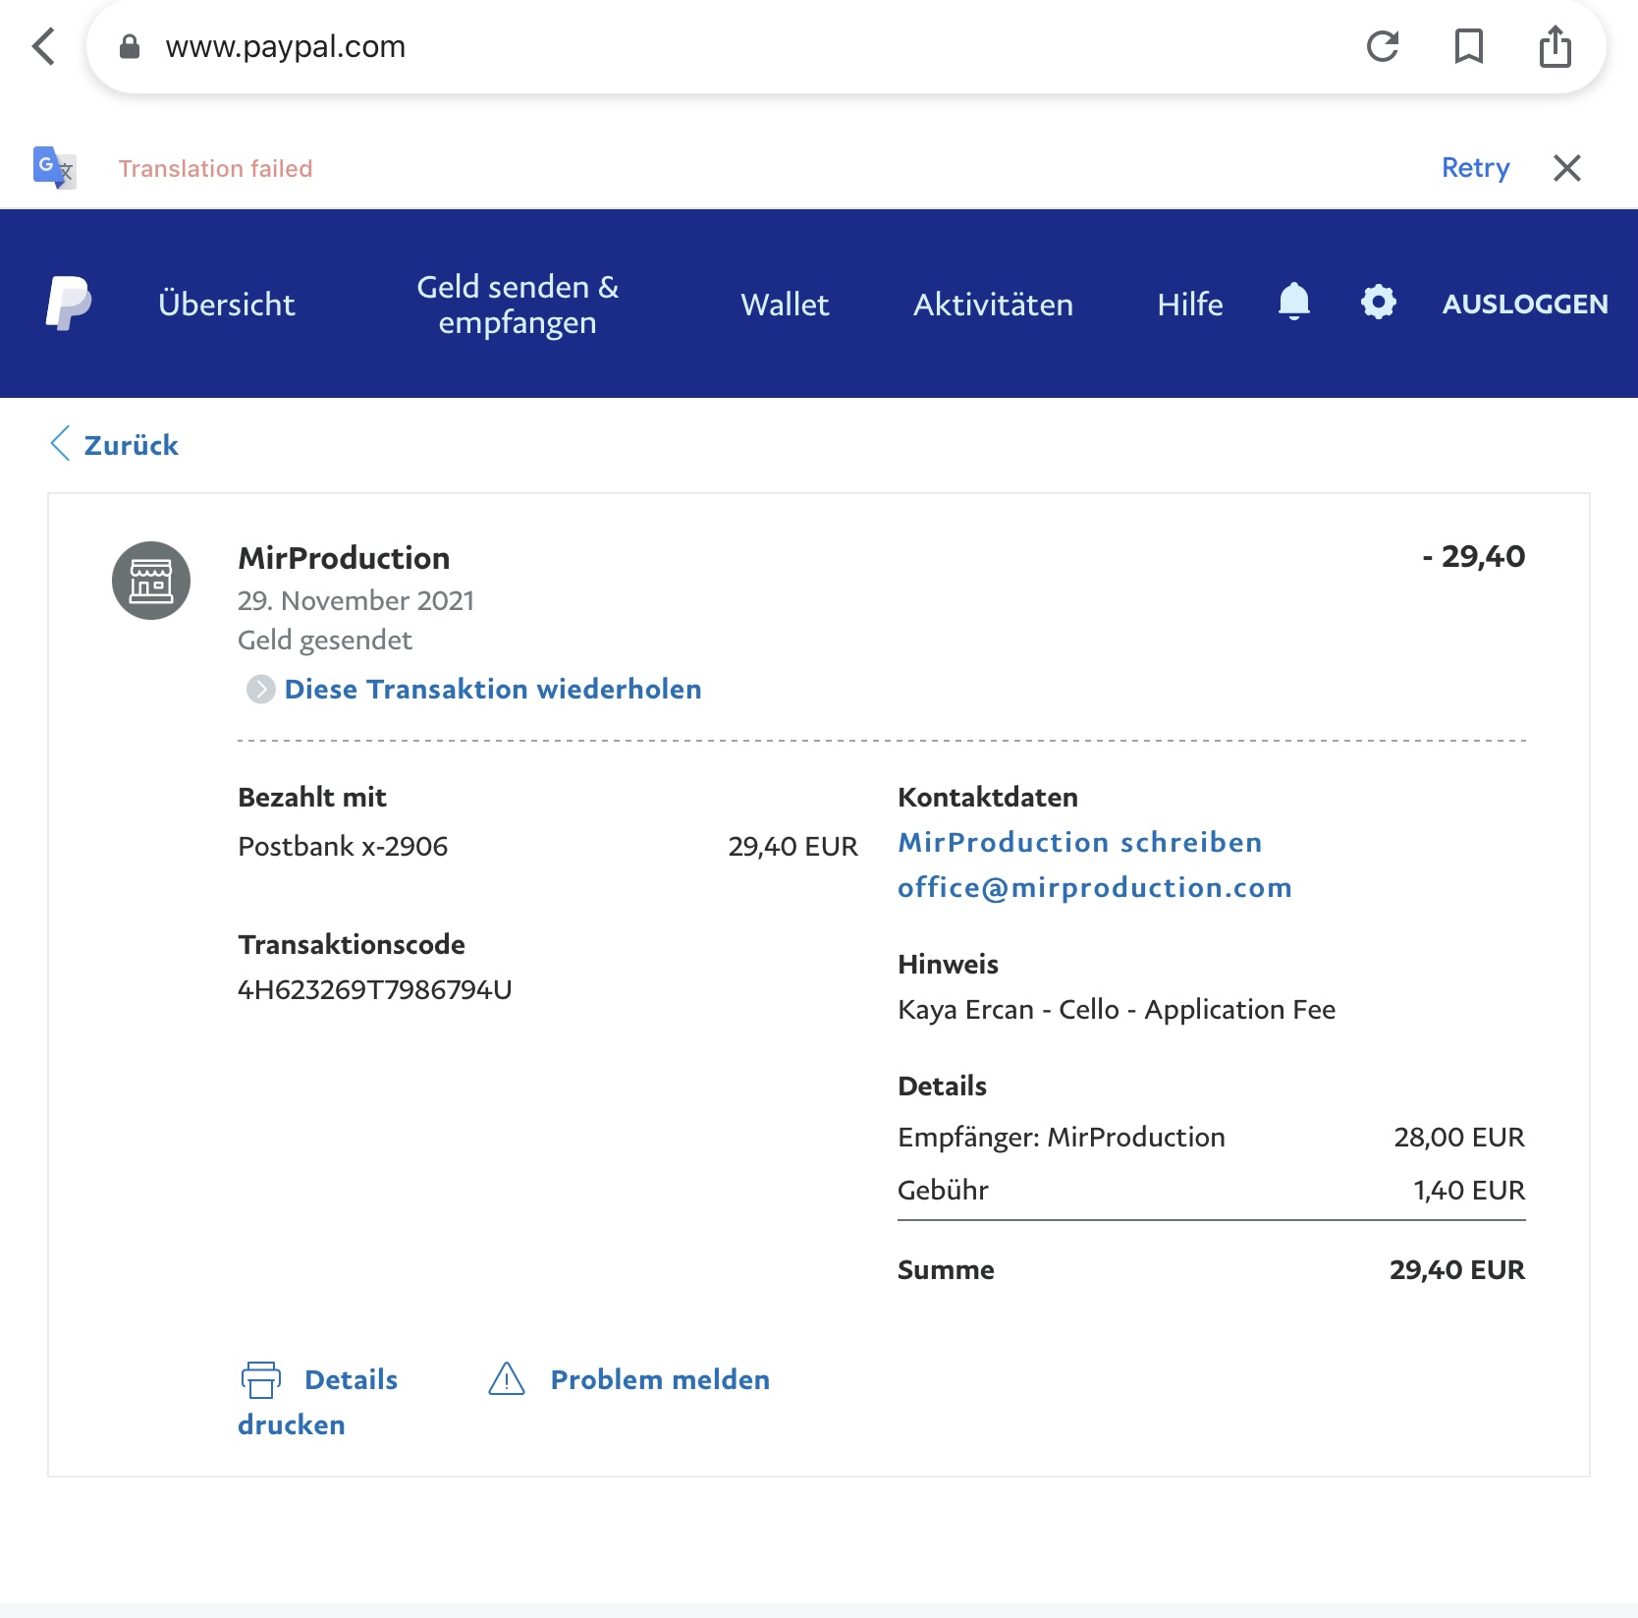Viewport: 1638px width, 1618px height.
Task: Tap the www.paypal.com address bar
Action: 687,46
